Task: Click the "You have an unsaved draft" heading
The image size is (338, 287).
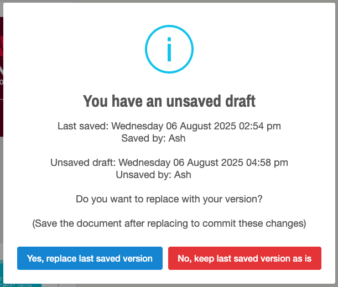Action: (169, 101)
